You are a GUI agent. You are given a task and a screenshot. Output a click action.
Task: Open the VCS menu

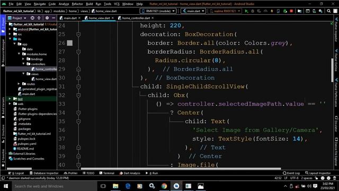[117, 4]
